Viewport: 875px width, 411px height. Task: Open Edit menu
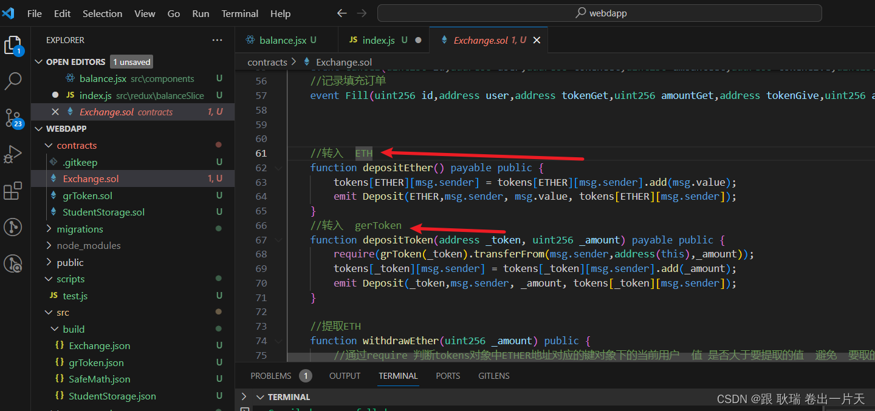(62, 13)
